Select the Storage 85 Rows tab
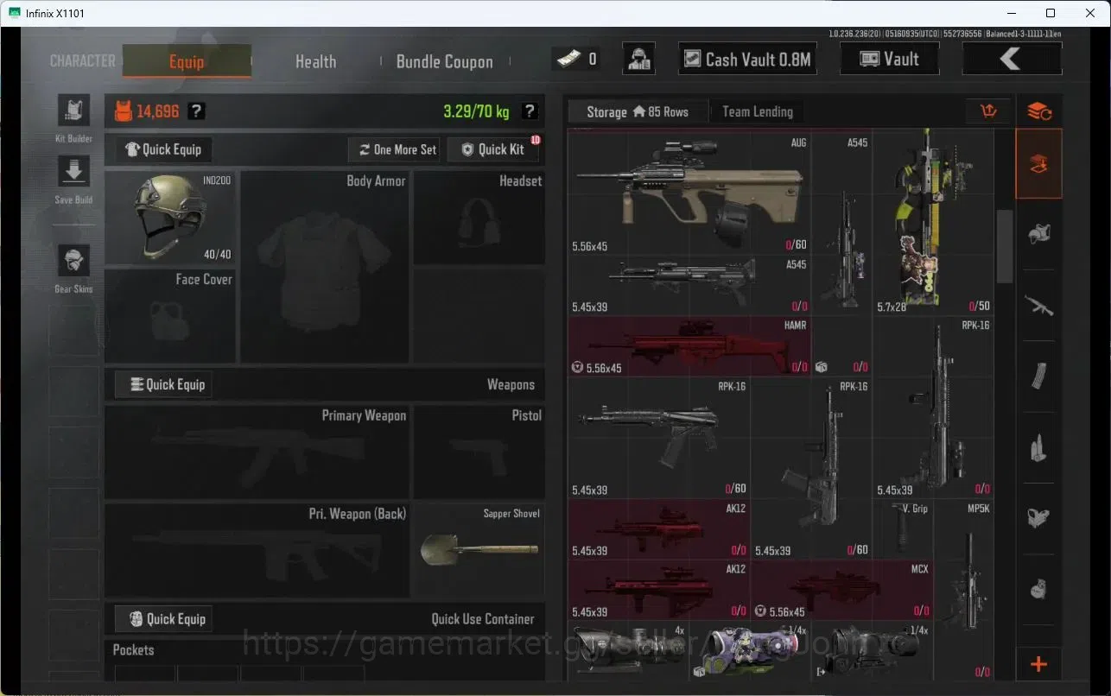Viewport: 1111px width, 696px height. pyautogui.click(x=637, y=111)
